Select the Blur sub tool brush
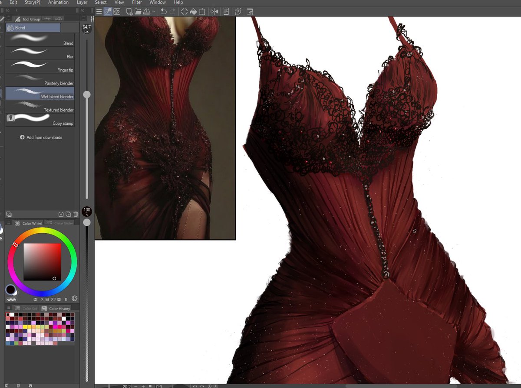521x388 pixels. pos(40,53)
